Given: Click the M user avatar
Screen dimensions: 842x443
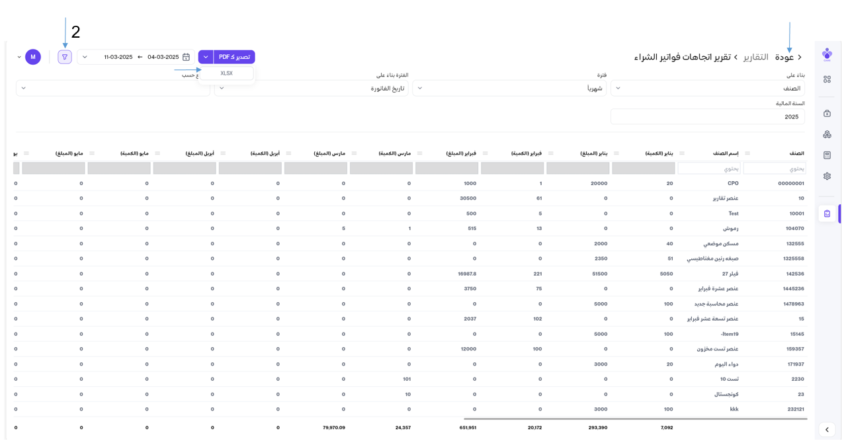Looking at the screenshot, I should 33,57.
